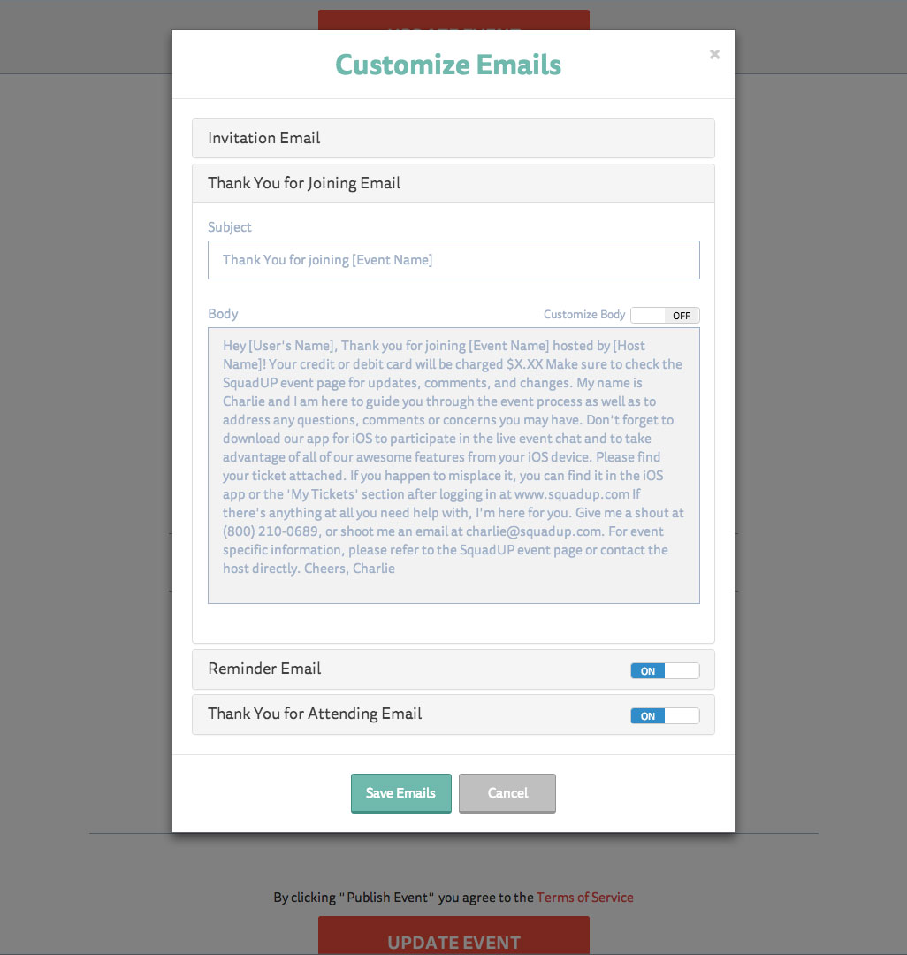Cancel the email customization

(507, 793)
